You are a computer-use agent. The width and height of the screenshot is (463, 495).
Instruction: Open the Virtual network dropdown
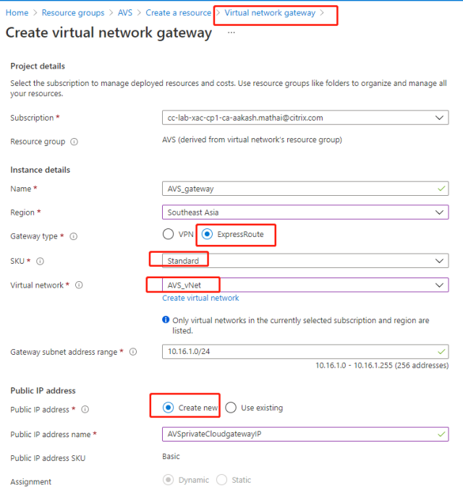(439, 285)
